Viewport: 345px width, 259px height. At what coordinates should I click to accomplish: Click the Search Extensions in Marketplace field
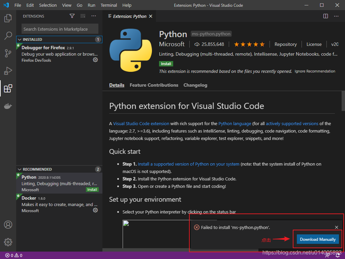(x=60, y=29)
